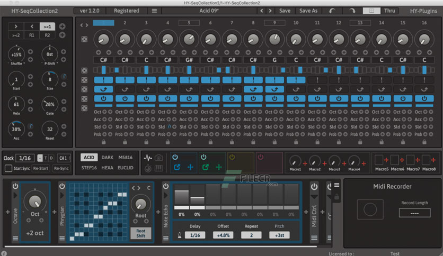Toggle Midi Ctrl module power button

click(314, 187)
